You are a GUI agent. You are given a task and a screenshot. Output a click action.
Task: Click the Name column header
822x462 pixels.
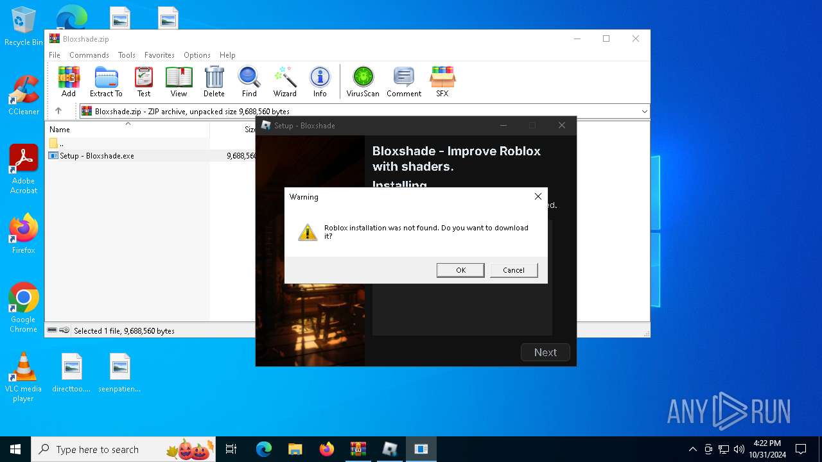click(x=128, y=129)
